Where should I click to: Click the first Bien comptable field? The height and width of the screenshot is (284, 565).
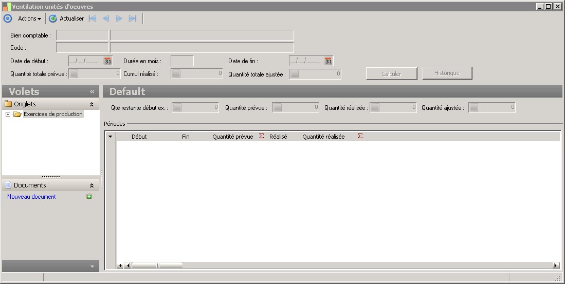(x=82, y=35)
